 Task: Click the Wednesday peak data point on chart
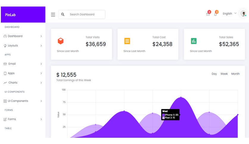[x=181, y=97]
